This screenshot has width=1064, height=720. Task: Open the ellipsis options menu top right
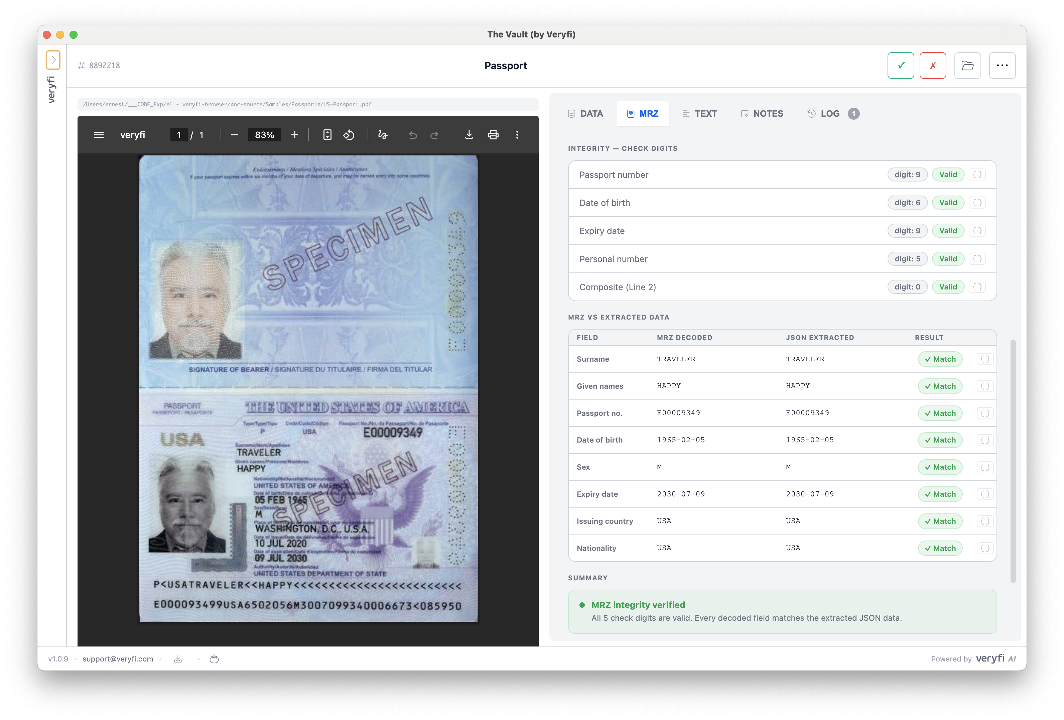[1002, 65]
